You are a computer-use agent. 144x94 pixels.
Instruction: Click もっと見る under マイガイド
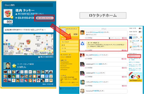tap(76, 85)
